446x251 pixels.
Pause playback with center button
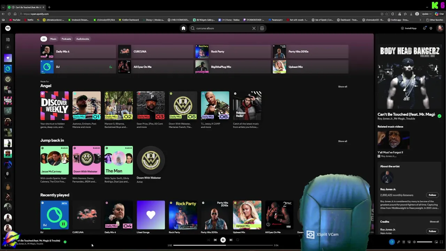pos(223,240)
